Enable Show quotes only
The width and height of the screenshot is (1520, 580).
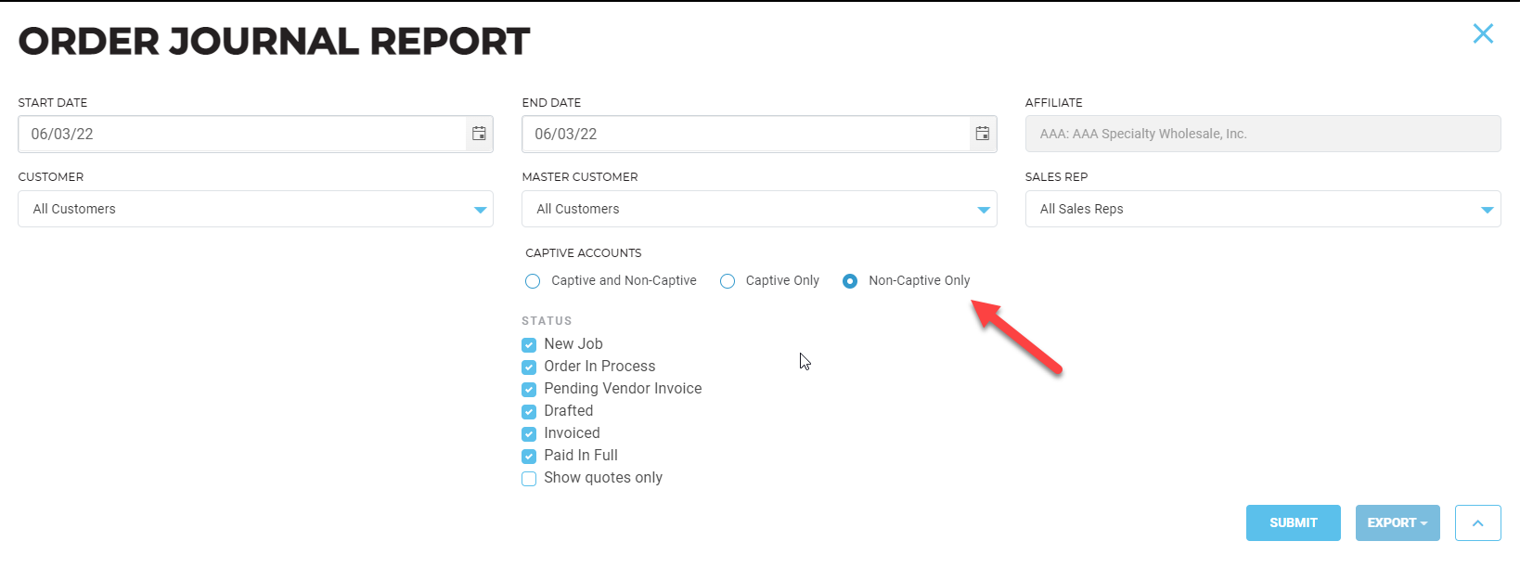coord(528,478)
